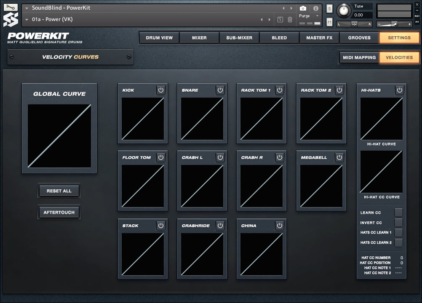Screen dimensions: 422x303
Task: Click the Hi-Hat CC Curve graph
Action: tap(382, 172)
